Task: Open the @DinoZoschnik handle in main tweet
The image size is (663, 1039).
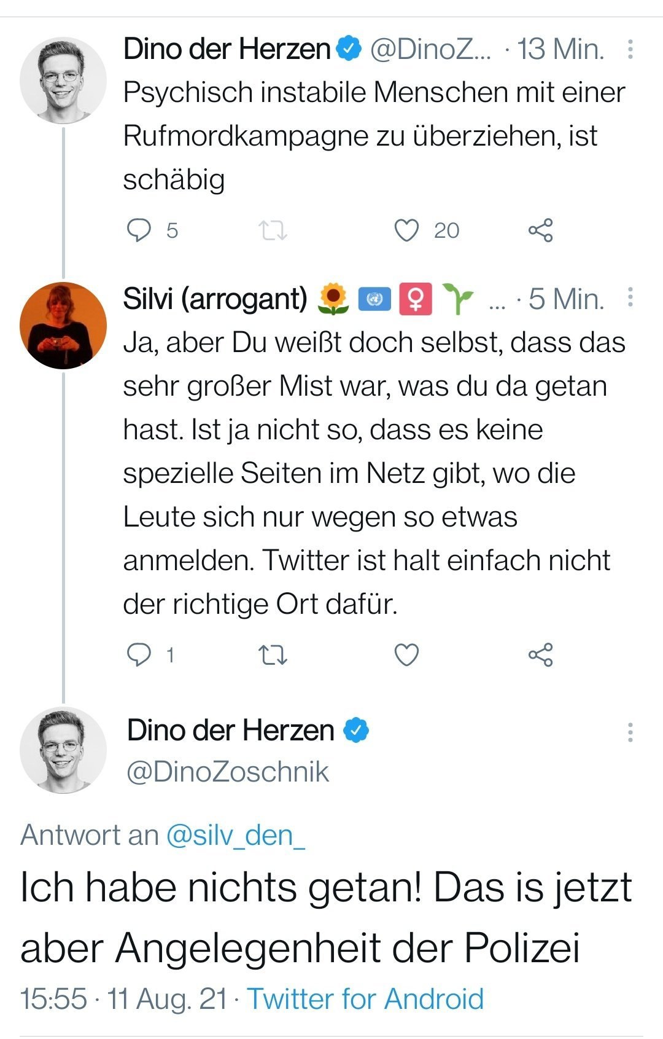Action: [228, 772]
